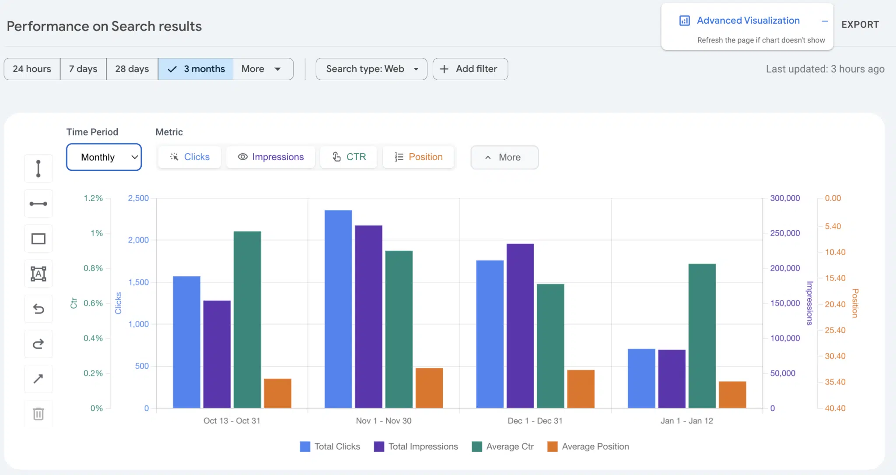The width and height of the screenshot is (896, 475).
Task: Select the vertical line drawing tool
Action: pos(38,169)
